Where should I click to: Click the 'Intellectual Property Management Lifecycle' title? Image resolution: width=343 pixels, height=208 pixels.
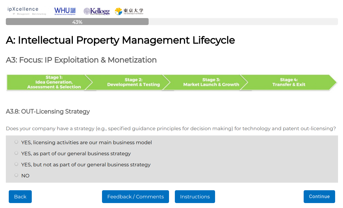click(120, 40)
